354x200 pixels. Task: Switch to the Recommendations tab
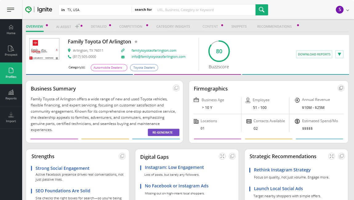(274, 26)
